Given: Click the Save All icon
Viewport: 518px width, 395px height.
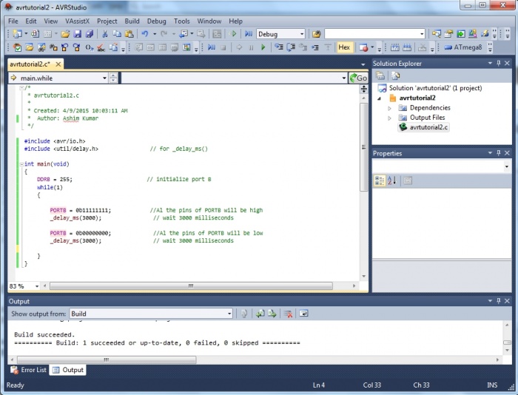Looking at the screenshot, I should tap(89, 34).
